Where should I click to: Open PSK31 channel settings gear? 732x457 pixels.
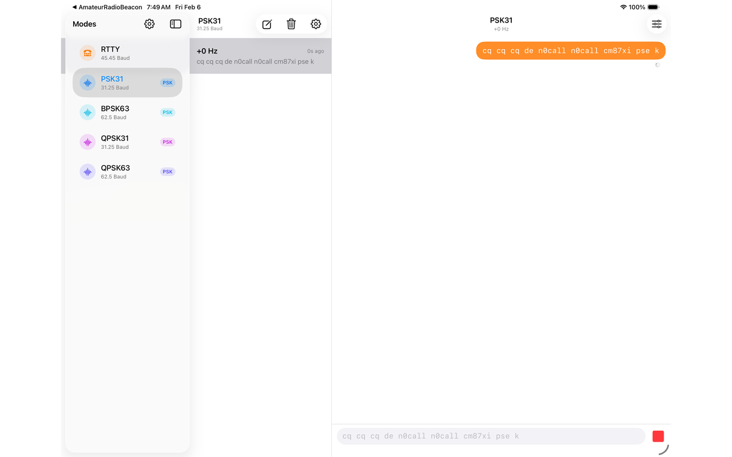315,24
